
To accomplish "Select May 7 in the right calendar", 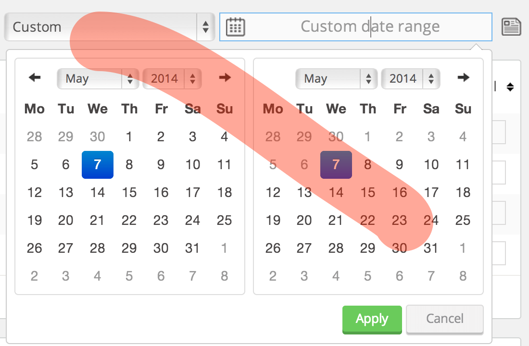I will 336,165.
